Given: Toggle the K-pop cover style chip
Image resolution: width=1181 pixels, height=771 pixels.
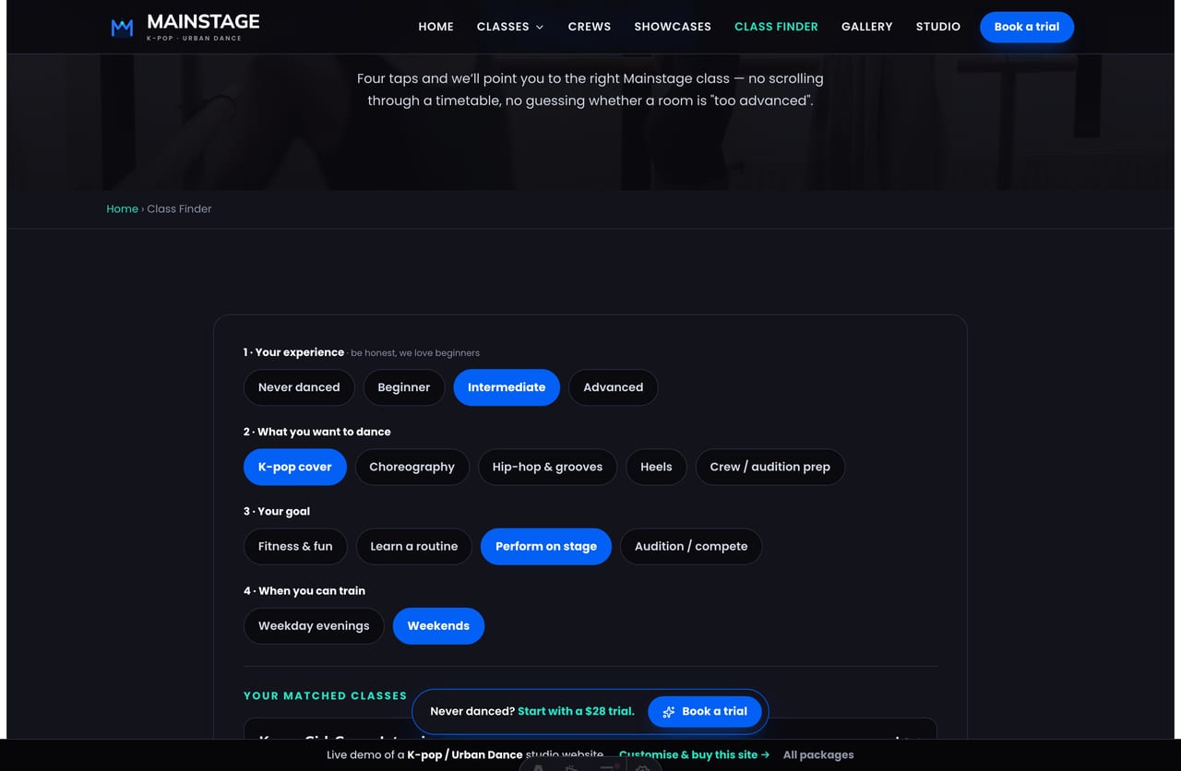Looking at the screenshot, I should click(295, 467).
